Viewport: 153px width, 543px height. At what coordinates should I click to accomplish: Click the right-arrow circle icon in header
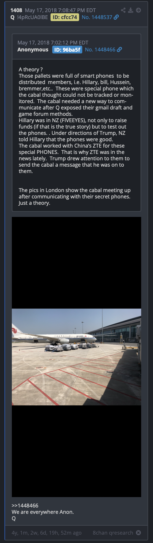click(139, 10)
